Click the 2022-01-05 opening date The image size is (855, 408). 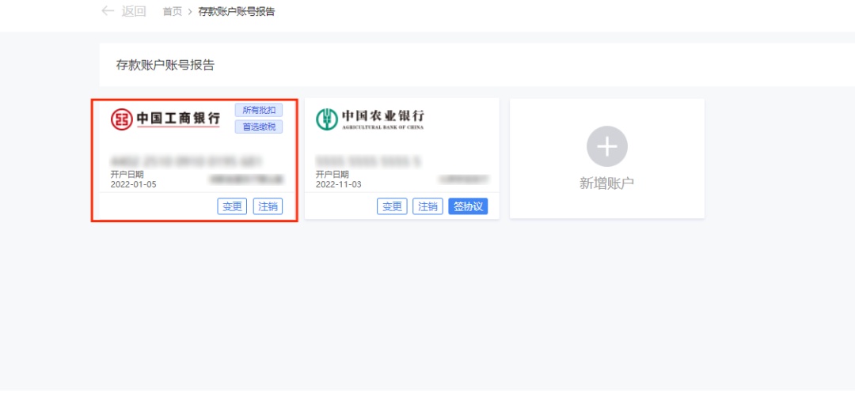tap(134, 184)
